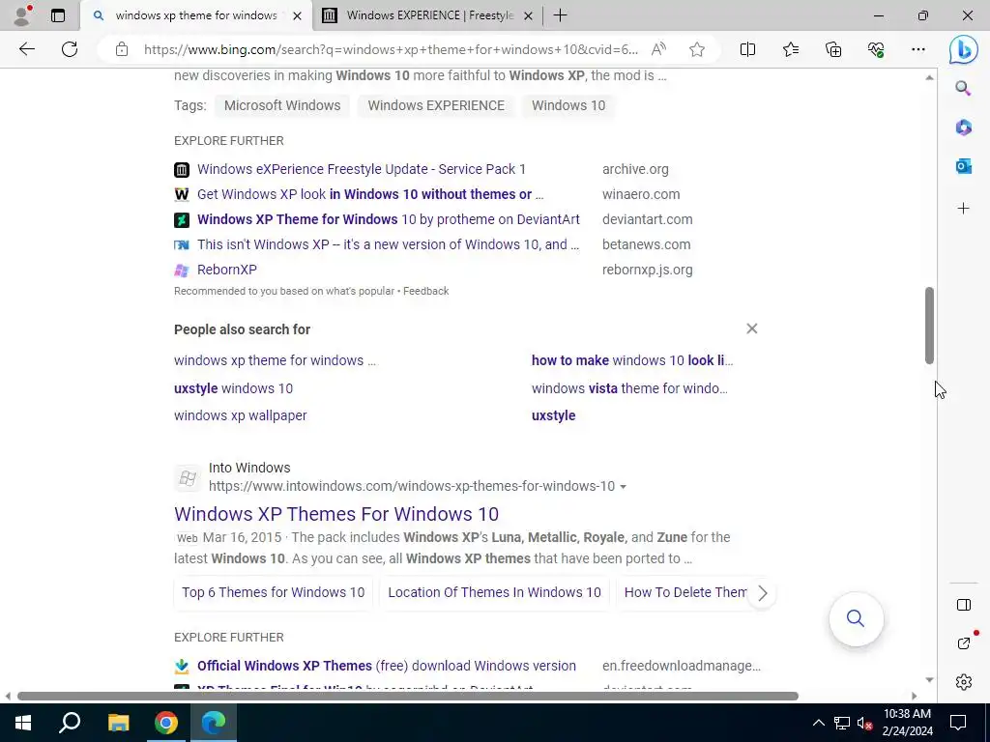Close the Windows EXPERIENCE tab
The image size is (990, 742).
pyautogui.click(x=529, y=15)
